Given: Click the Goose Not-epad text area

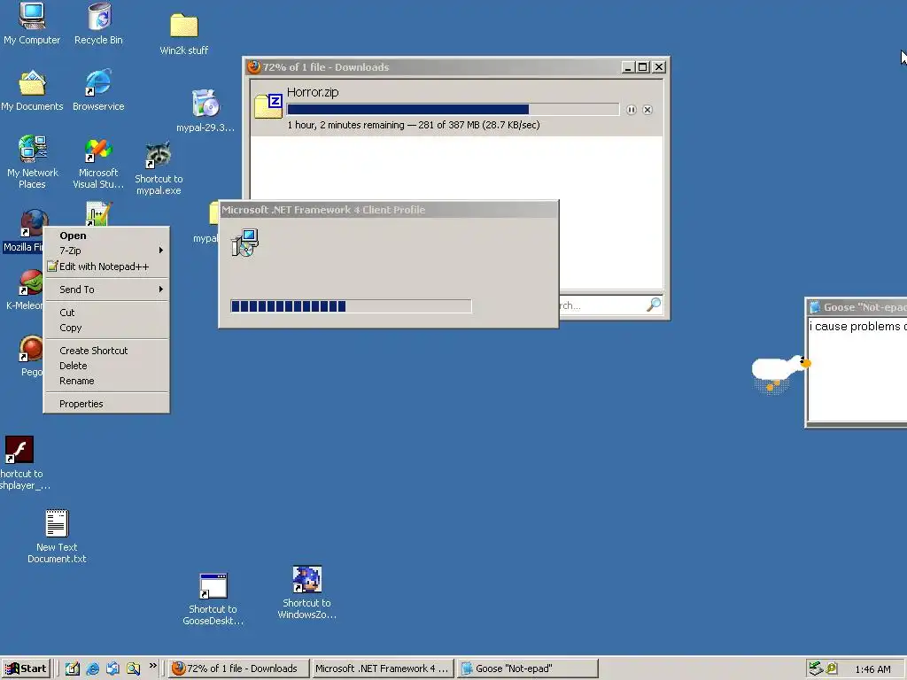Looking at the screenshot, I should (x=857, y=368).
